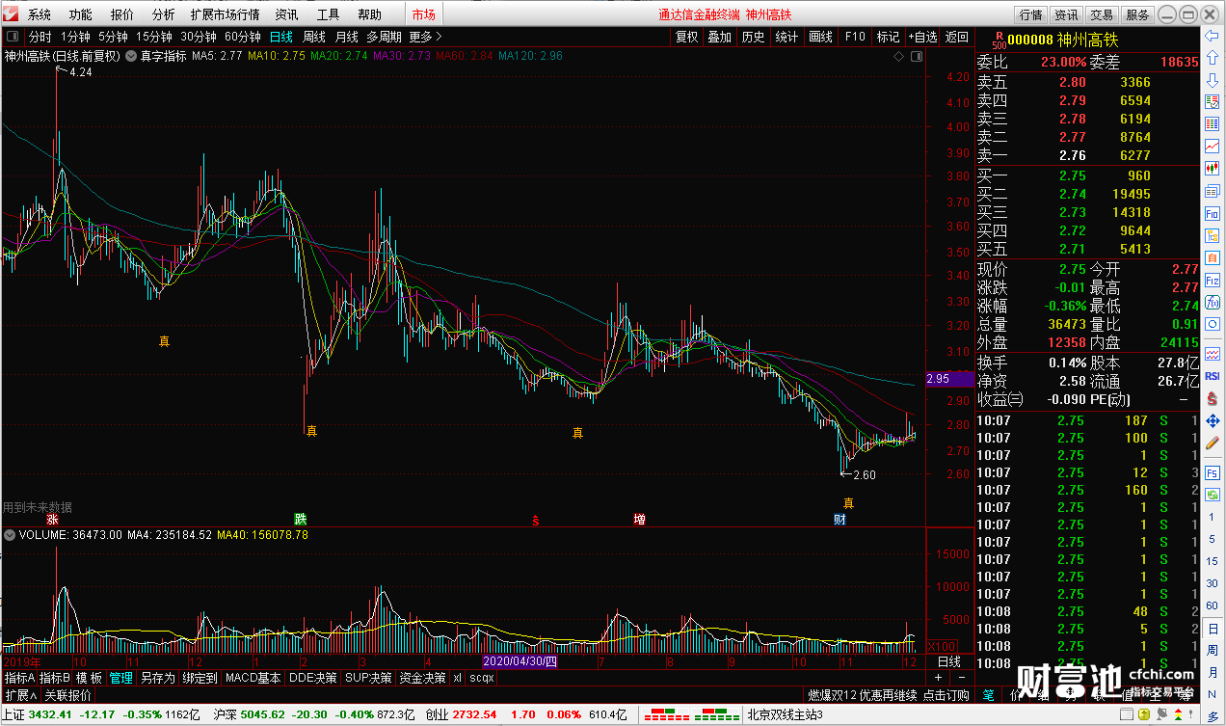Select the 指标A tab
The height and width of the screenshot is (726, 1226).
[x=18, y=678]
